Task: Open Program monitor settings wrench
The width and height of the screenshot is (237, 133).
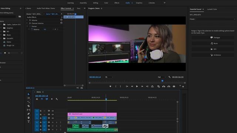Action: point(169,77)
